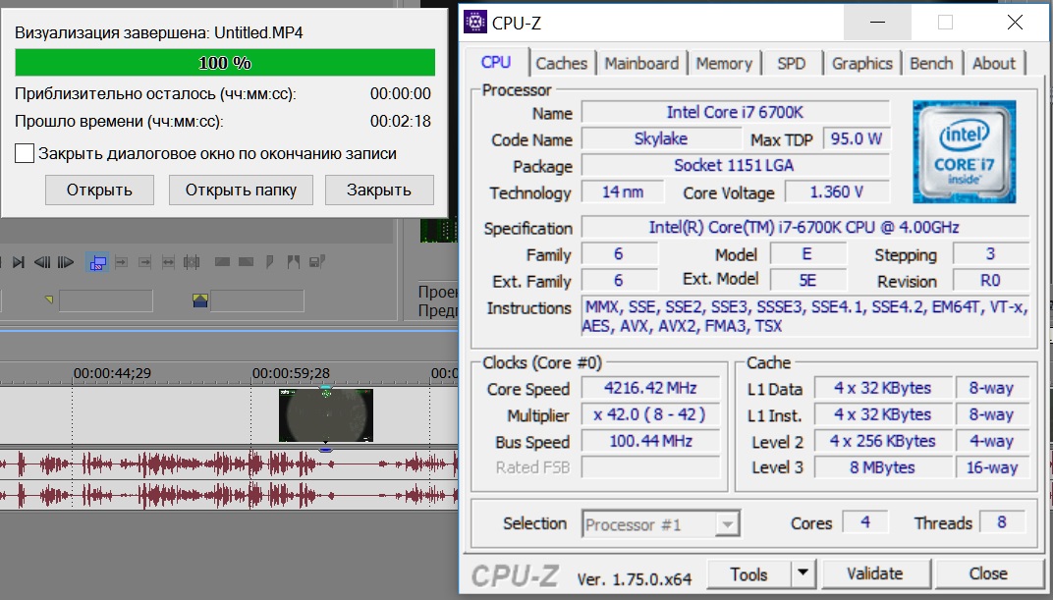Click the yellow in-point triangle icon

coord(49,300)
